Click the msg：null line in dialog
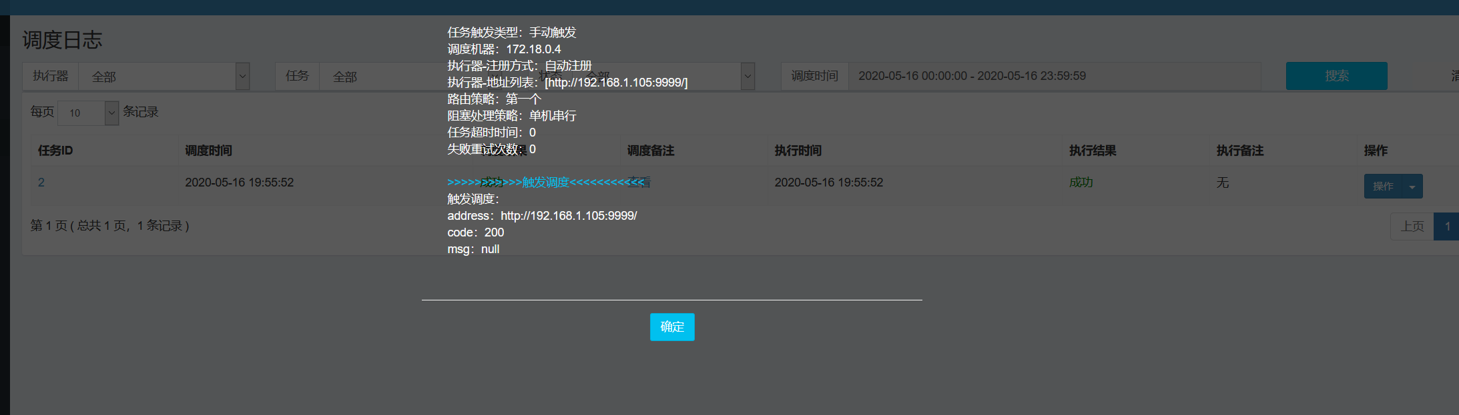Viewport: 1459px width, 415px height. [473, 249]
